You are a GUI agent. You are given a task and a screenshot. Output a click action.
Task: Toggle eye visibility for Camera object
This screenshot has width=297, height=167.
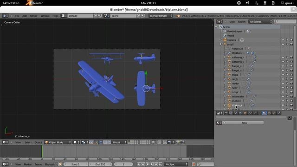coord(283,40)
